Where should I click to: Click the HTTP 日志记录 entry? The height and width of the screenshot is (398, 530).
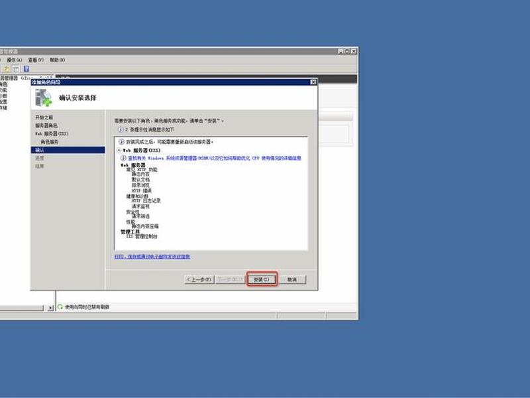pyautogui.click(x=146, y=201)
